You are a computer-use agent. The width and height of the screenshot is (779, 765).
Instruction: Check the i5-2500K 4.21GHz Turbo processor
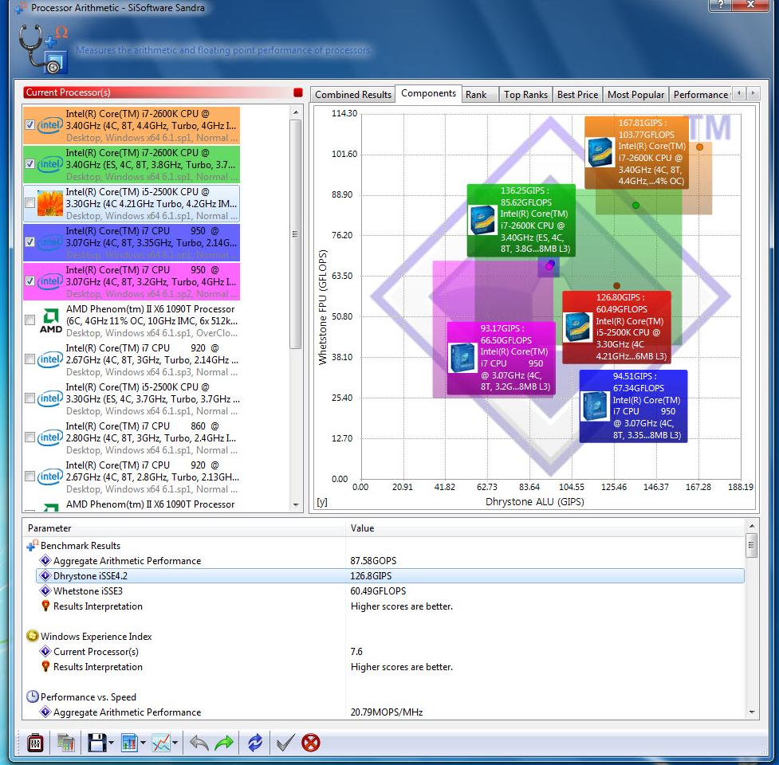click(30, 203)
